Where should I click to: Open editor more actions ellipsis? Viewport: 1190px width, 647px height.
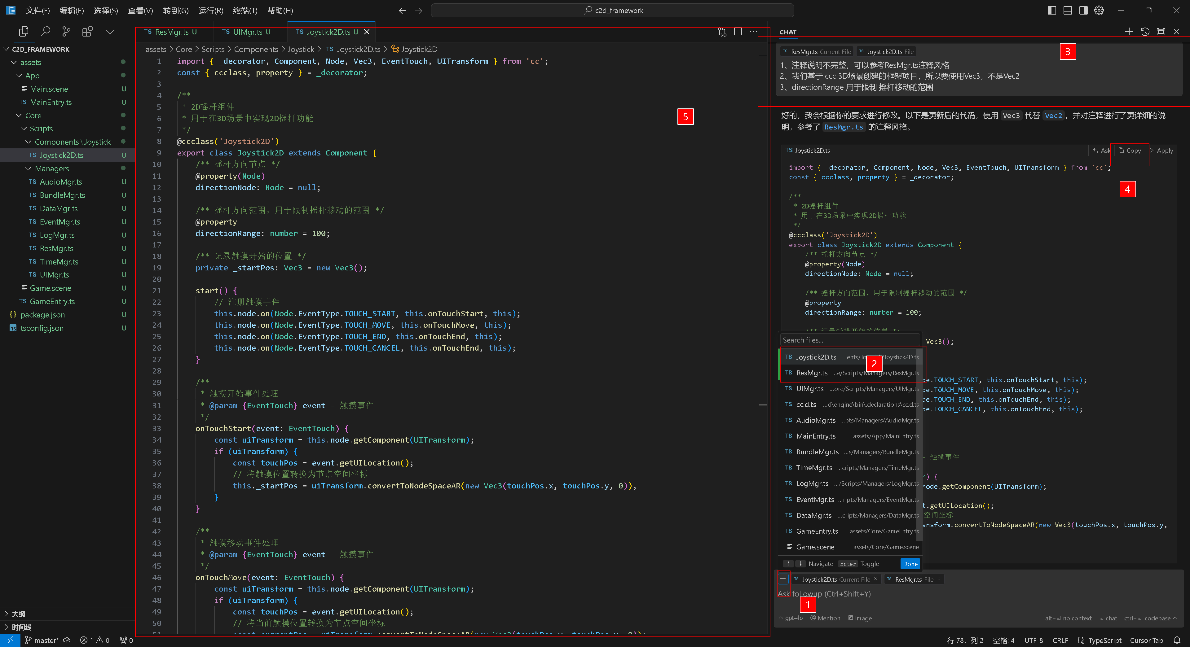(753, 32)
